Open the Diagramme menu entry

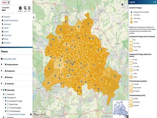(x=7, y=17)
